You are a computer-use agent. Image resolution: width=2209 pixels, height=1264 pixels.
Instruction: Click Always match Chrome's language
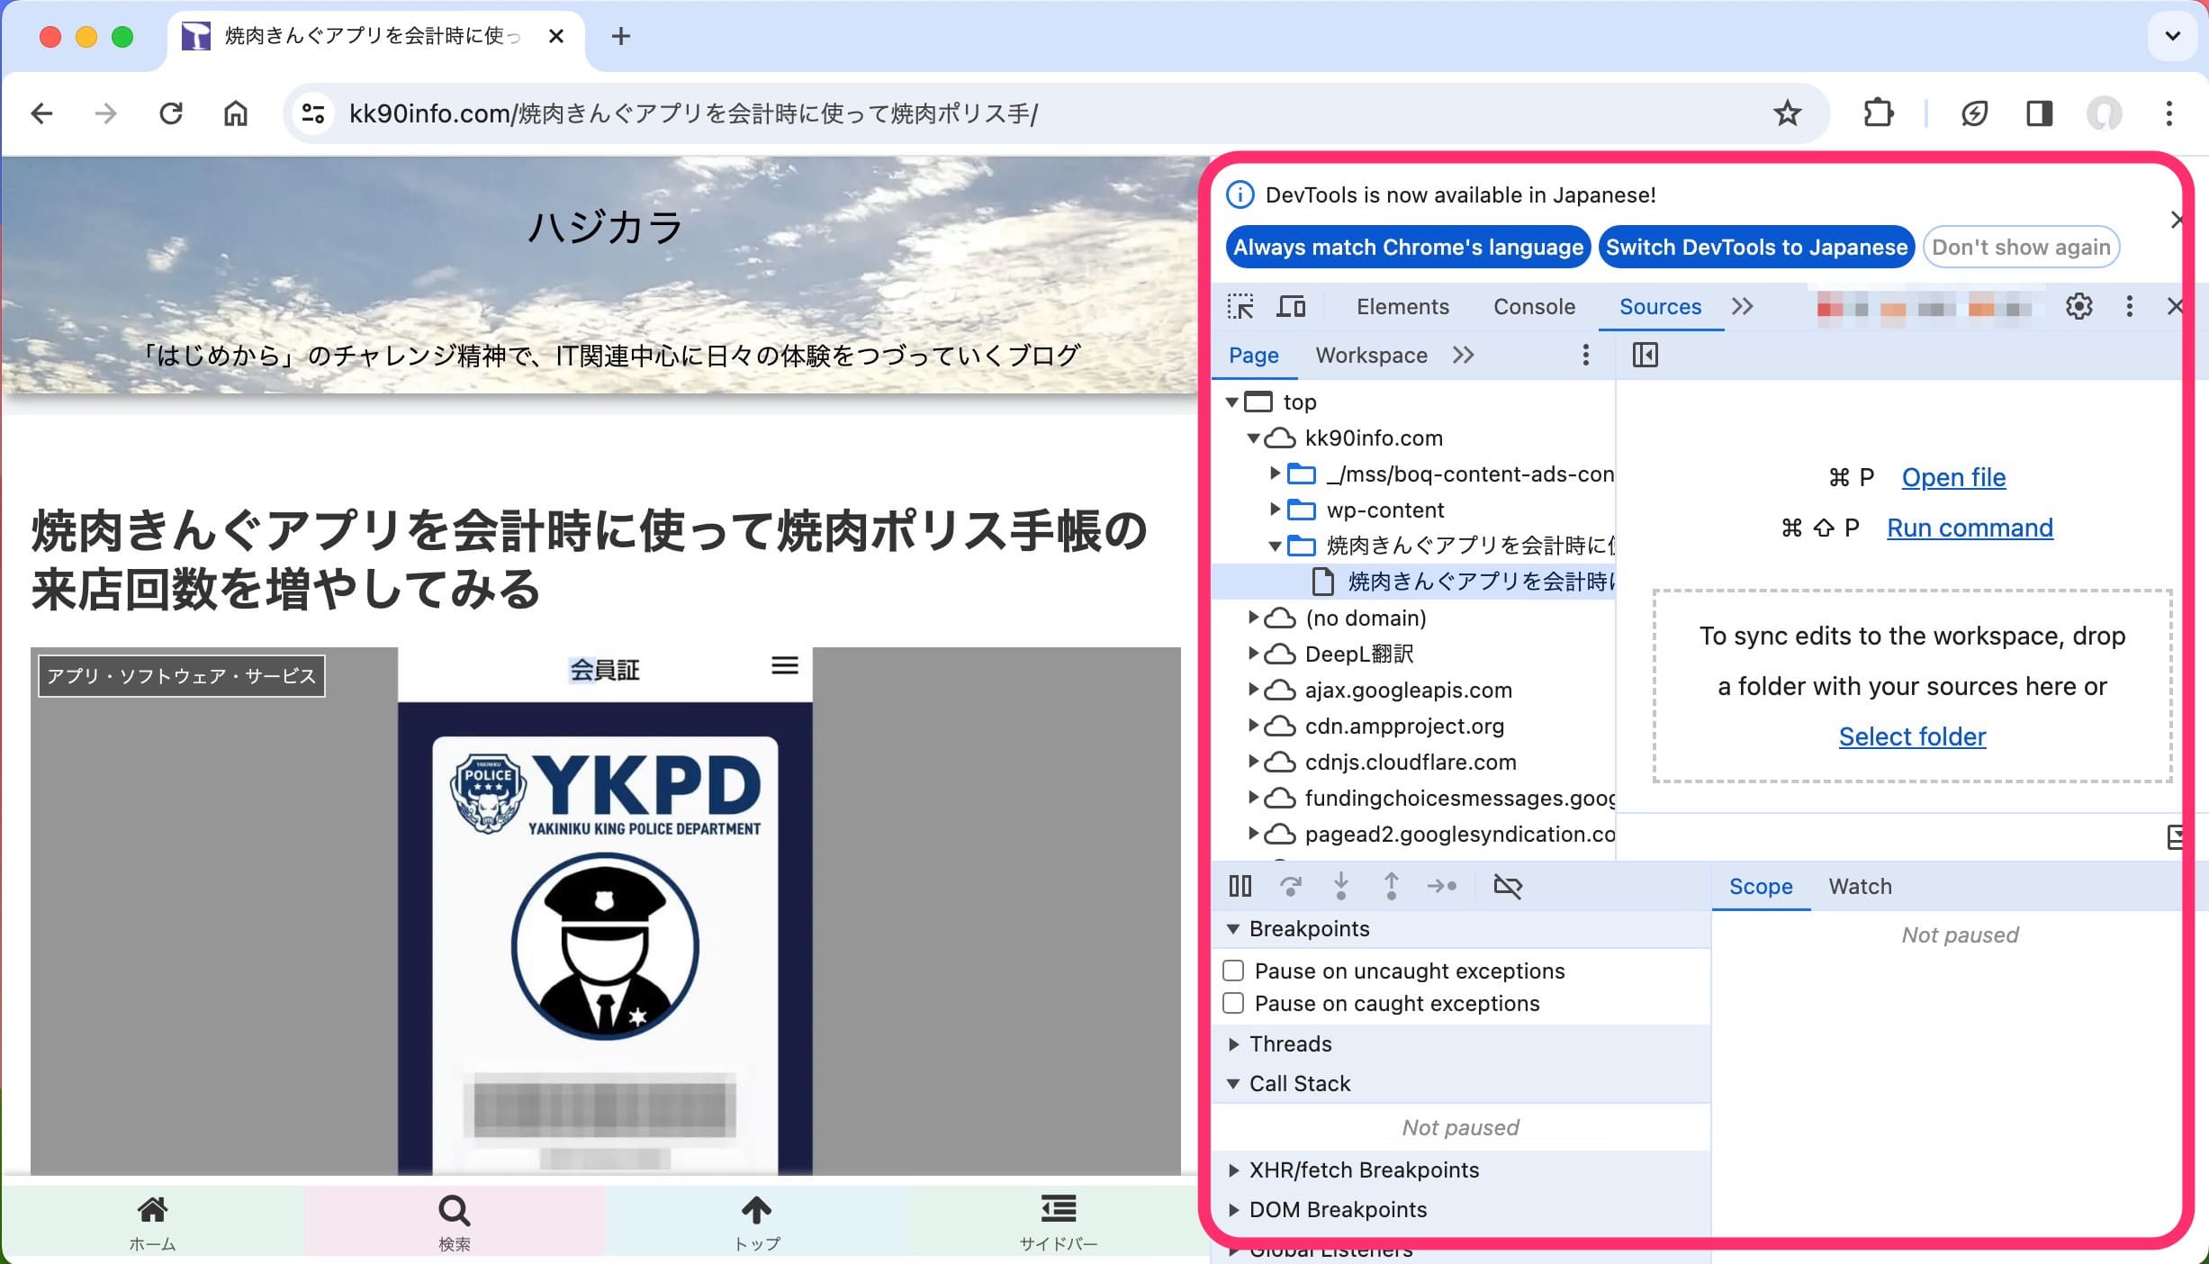[x=1408, y=248]
